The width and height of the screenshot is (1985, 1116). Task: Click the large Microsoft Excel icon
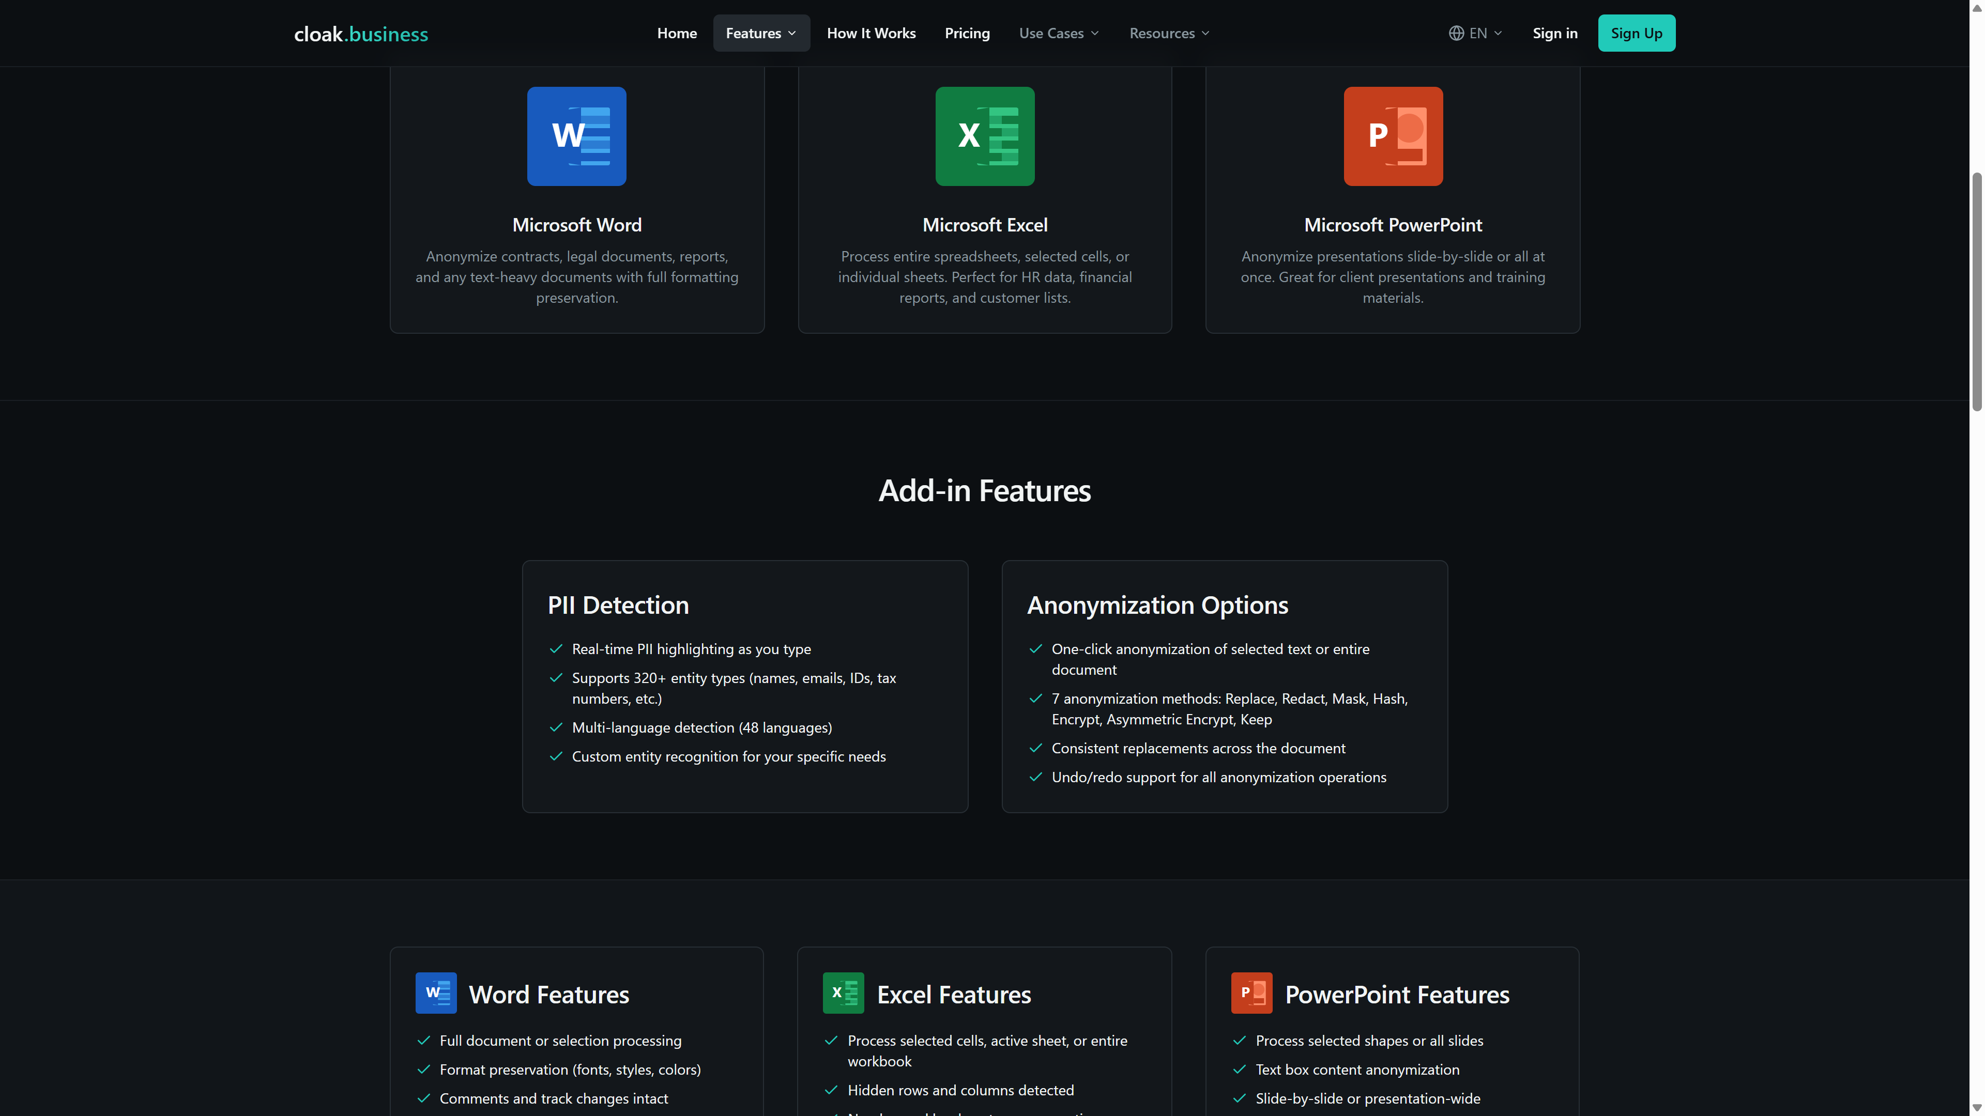click(x=985, y=136)
